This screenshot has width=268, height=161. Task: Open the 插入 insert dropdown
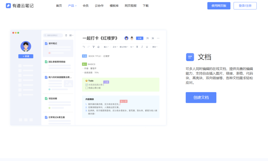click(106, 47)
